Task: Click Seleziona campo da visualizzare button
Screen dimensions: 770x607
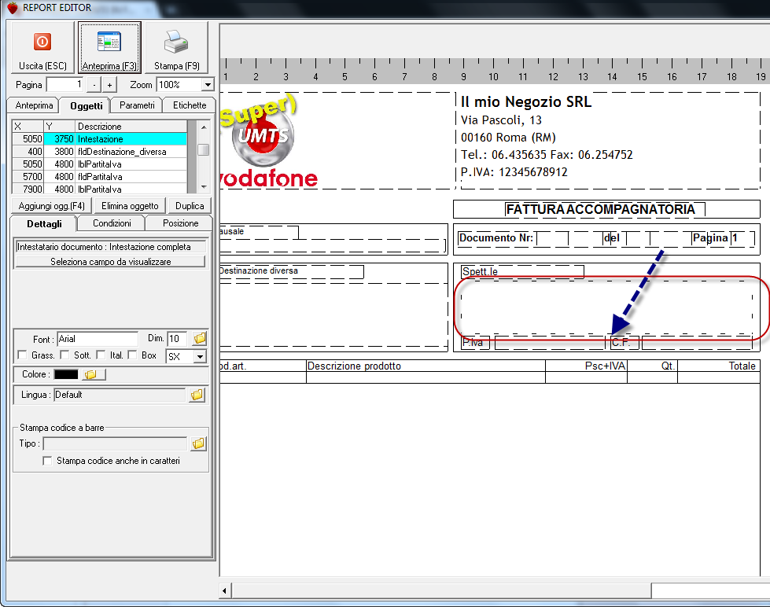Action: 110,262
